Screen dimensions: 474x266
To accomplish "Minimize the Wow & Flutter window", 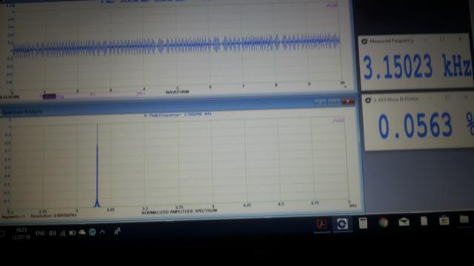I will [x=430, y=98].
